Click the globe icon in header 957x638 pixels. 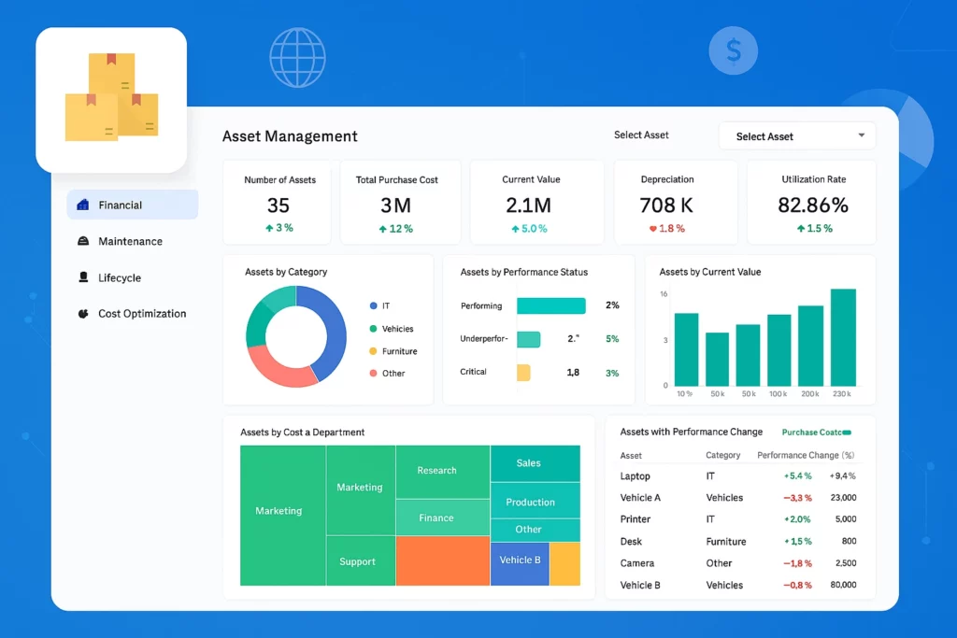297,57
